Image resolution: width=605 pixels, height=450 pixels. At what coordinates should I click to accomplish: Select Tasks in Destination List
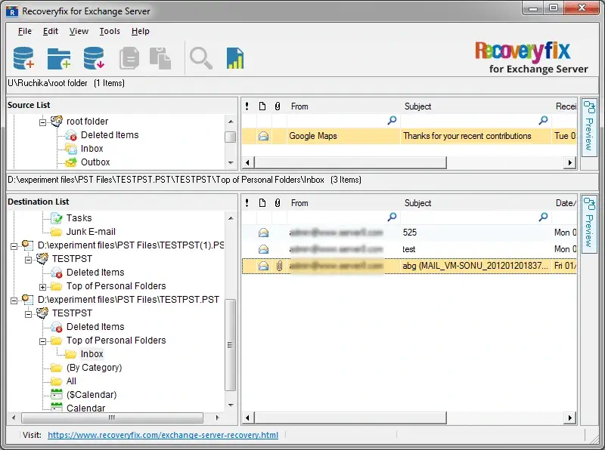pos(79,218)
